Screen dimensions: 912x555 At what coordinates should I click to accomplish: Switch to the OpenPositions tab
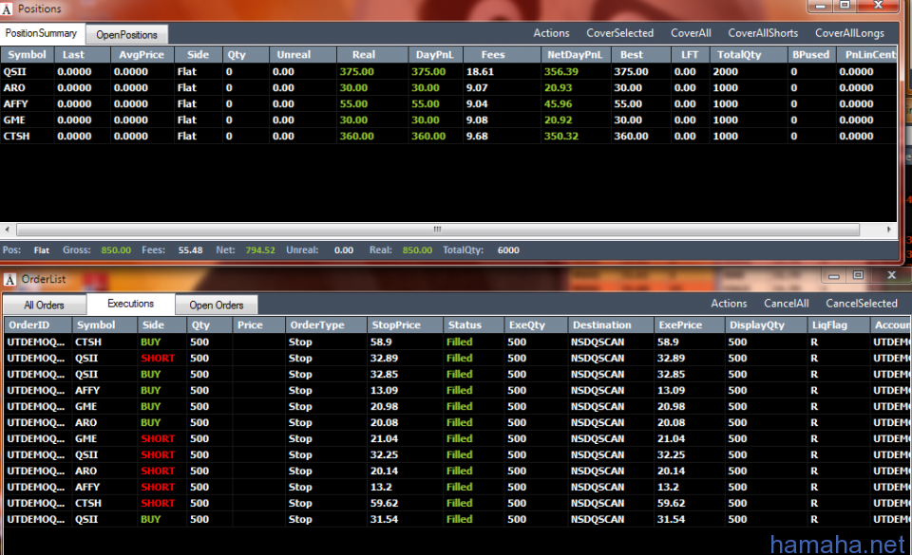pyautogui.click(x=126, y=35)
